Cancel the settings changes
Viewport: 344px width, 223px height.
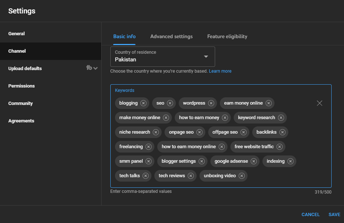pyautogui.click(x=311, y=215)
